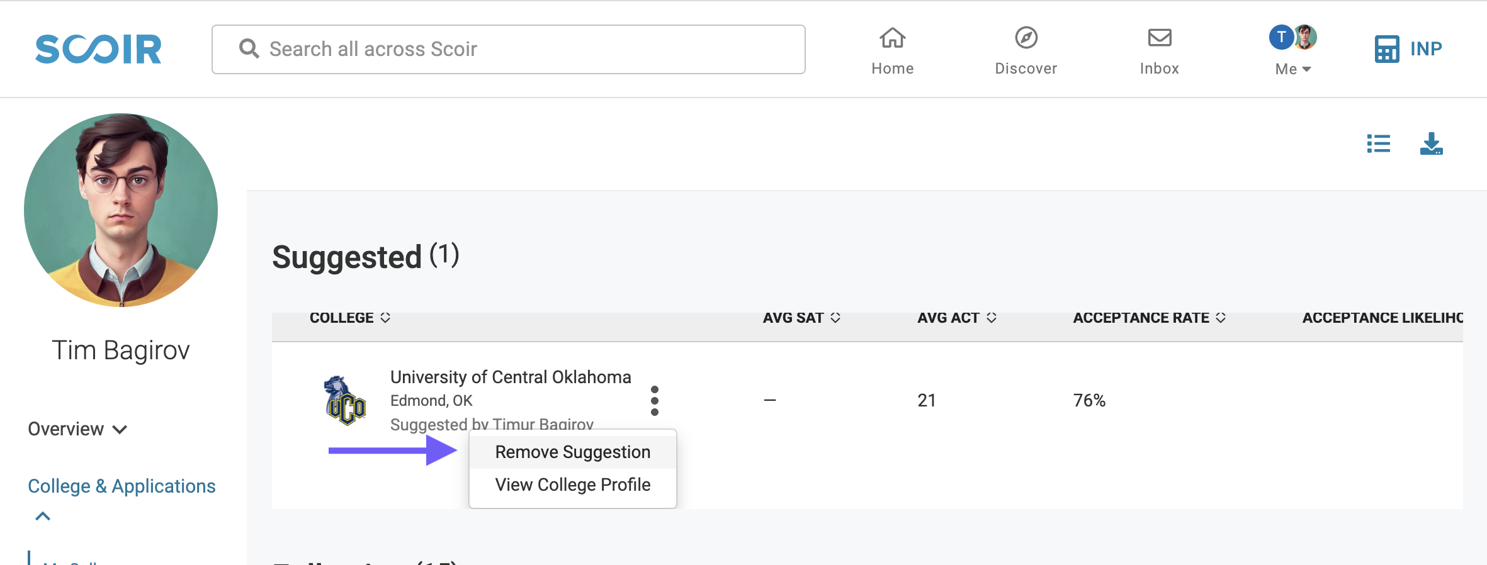The width and height of the screenshot is (1487, 565).
Task: Expand the Overview sidebar section
Action: 77,429
